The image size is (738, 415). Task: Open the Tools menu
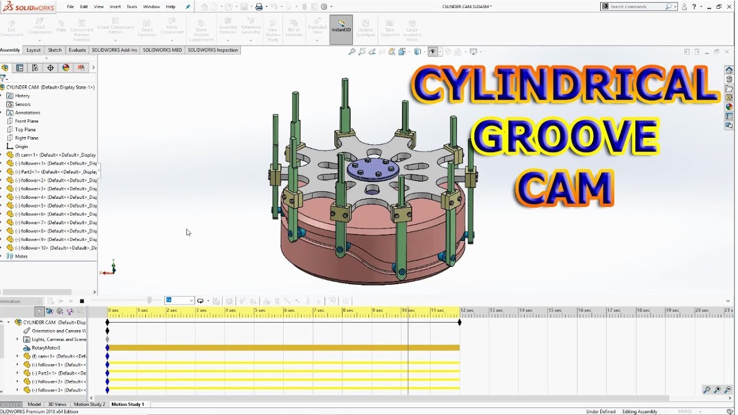point(132,7)
